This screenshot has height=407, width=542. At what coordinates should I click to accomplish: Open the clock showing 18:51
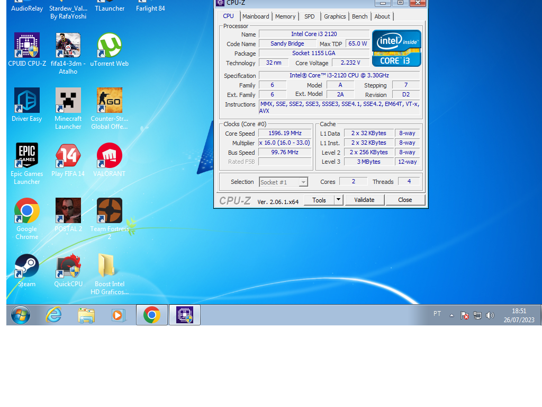(519, 315)
